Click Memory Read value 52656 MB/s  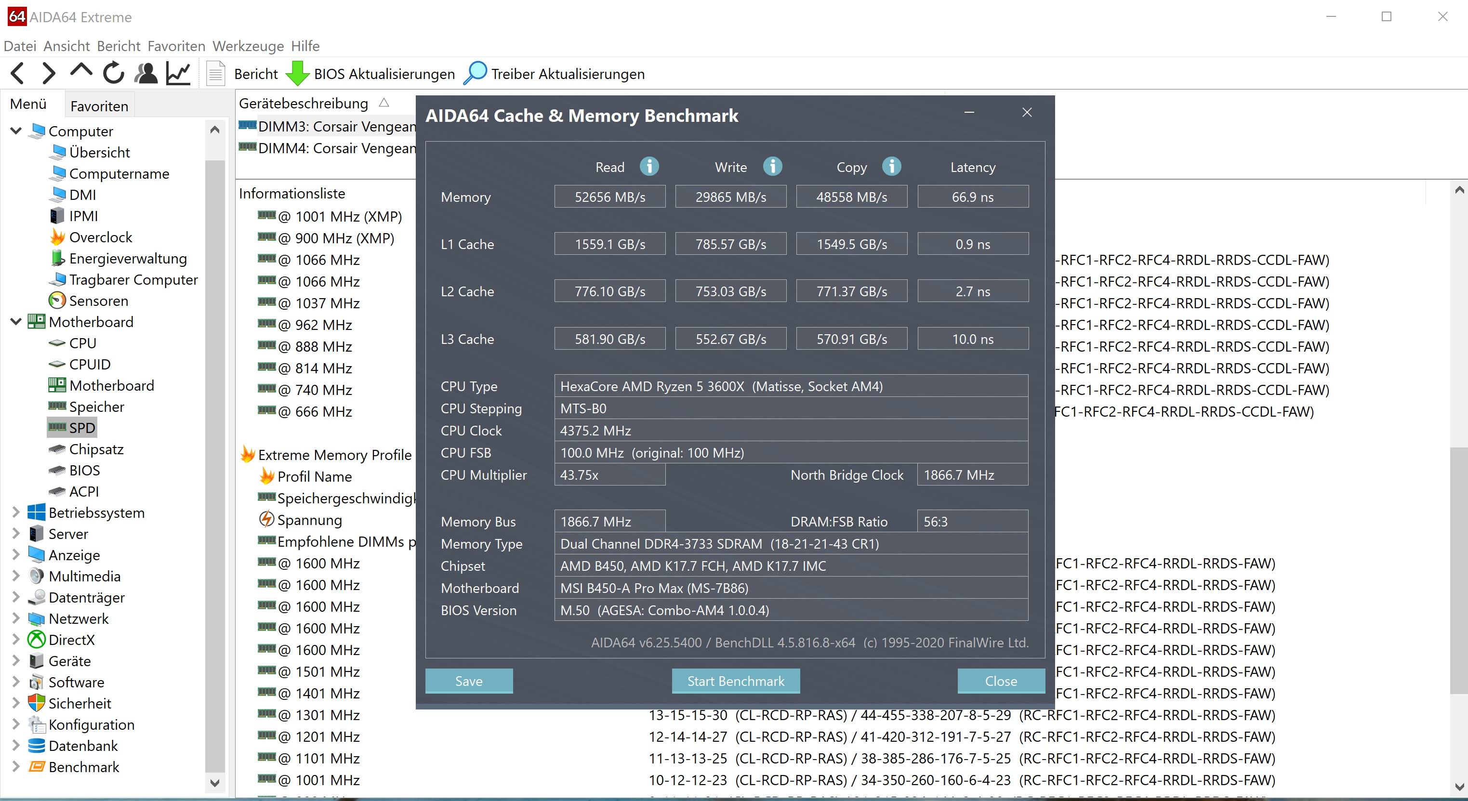point(610,197)
